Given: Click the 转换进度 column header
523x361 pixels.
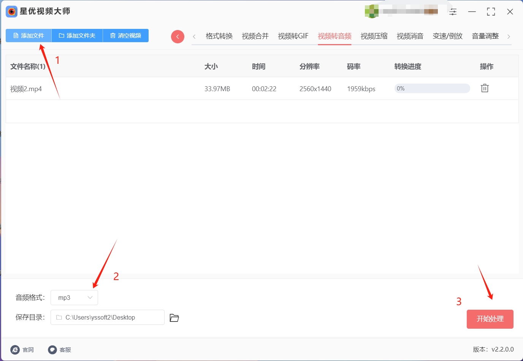Looking at the screenshot, I should pyautogui.click(x=408, y=66).
